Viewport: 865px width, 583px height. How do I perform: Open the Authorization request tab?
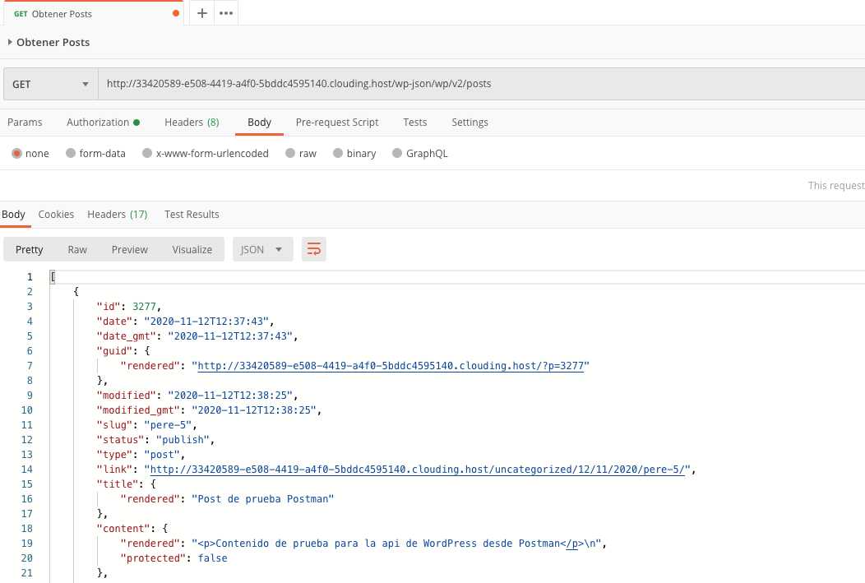(103, 123)
